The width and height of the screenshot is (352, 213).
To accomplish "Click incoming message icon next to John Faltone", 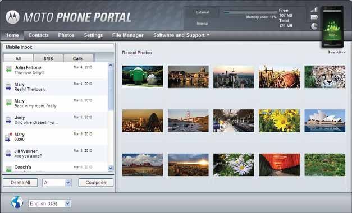I will click(8, 69).
